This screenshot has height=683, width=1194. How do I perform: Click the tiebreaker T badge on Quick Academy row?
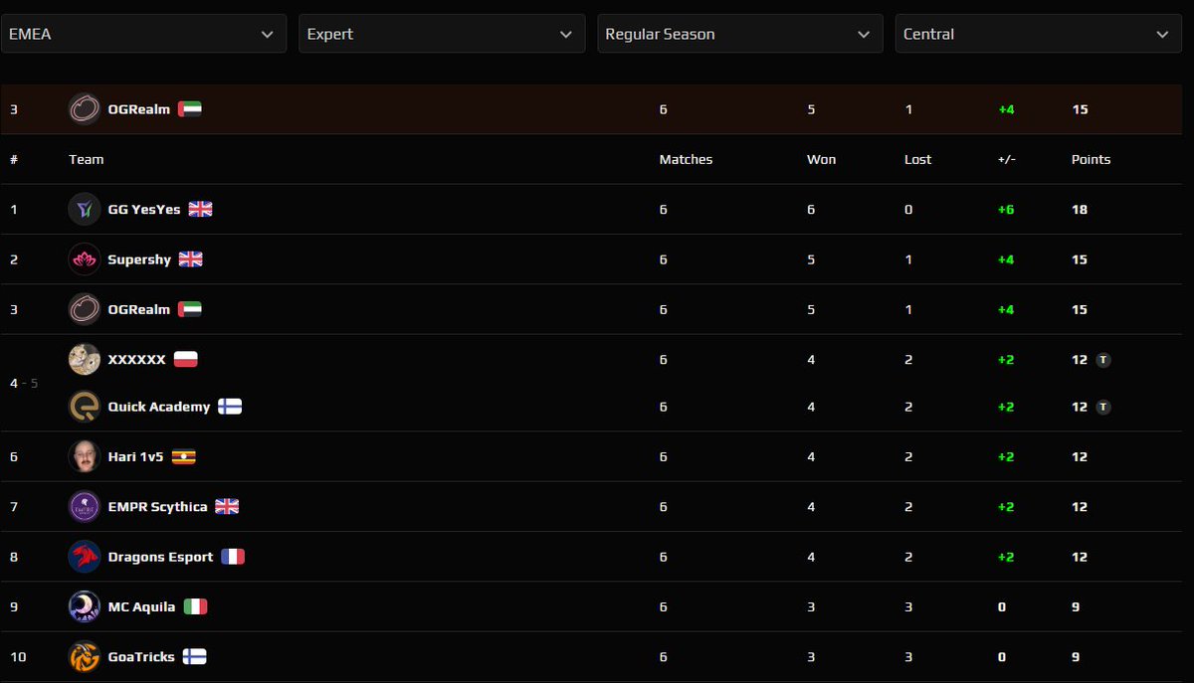[x=1102, y=407]
